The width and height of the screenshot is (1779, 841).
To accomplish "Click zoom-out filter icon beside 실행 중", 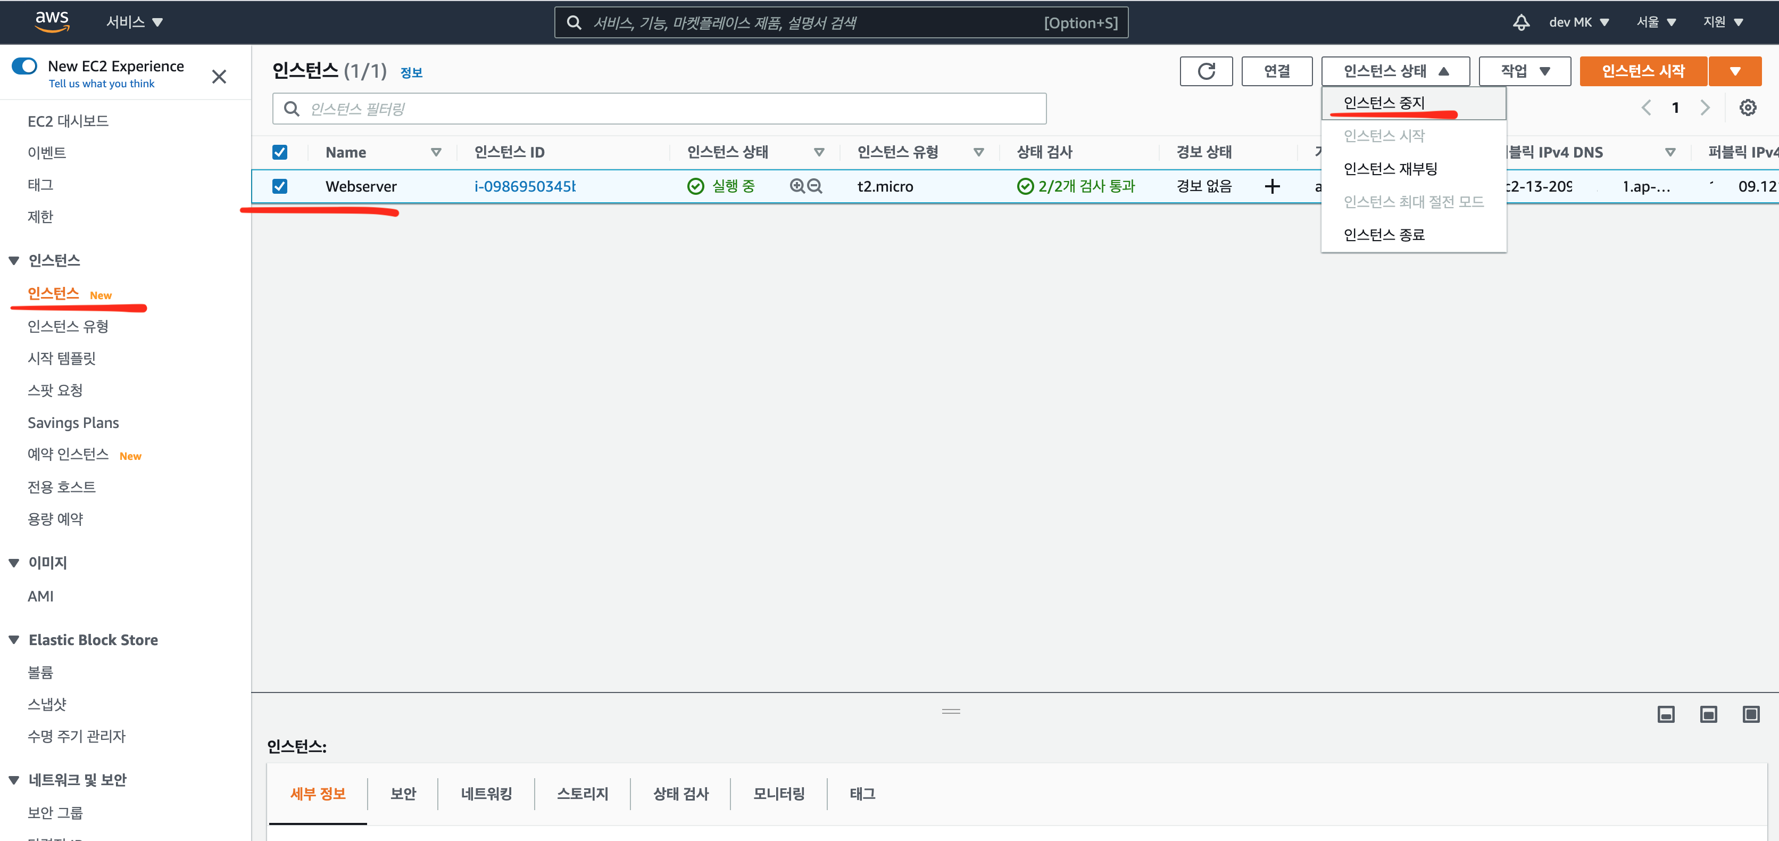I will tap(815, 186).
